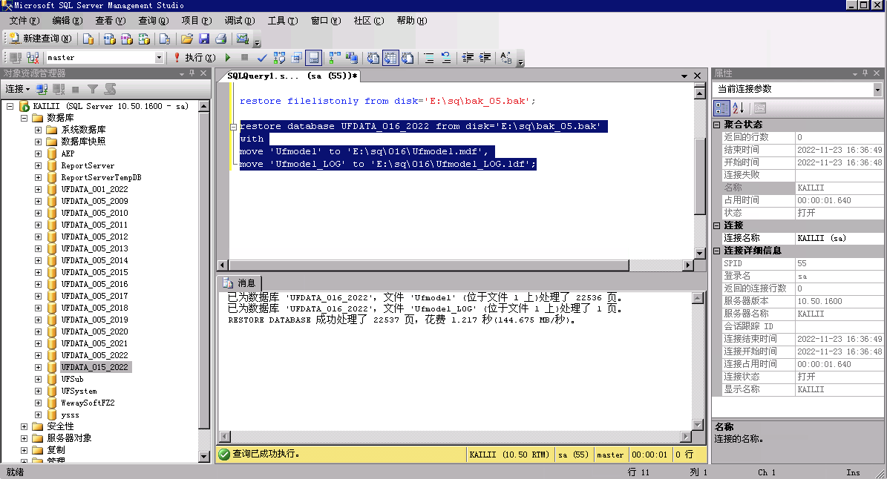Click the Print icon
Viewport: 887px width, 479px height.
click(221, 39)
